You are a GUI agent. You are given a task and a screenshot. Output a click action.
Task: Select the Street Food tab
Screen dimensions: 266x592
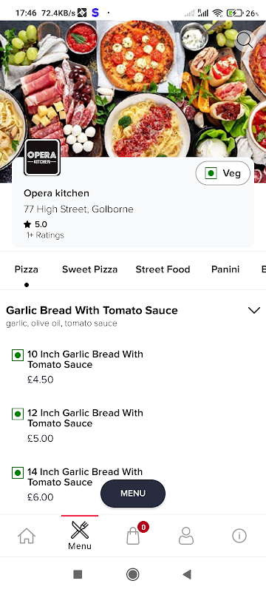click(163, 269)
